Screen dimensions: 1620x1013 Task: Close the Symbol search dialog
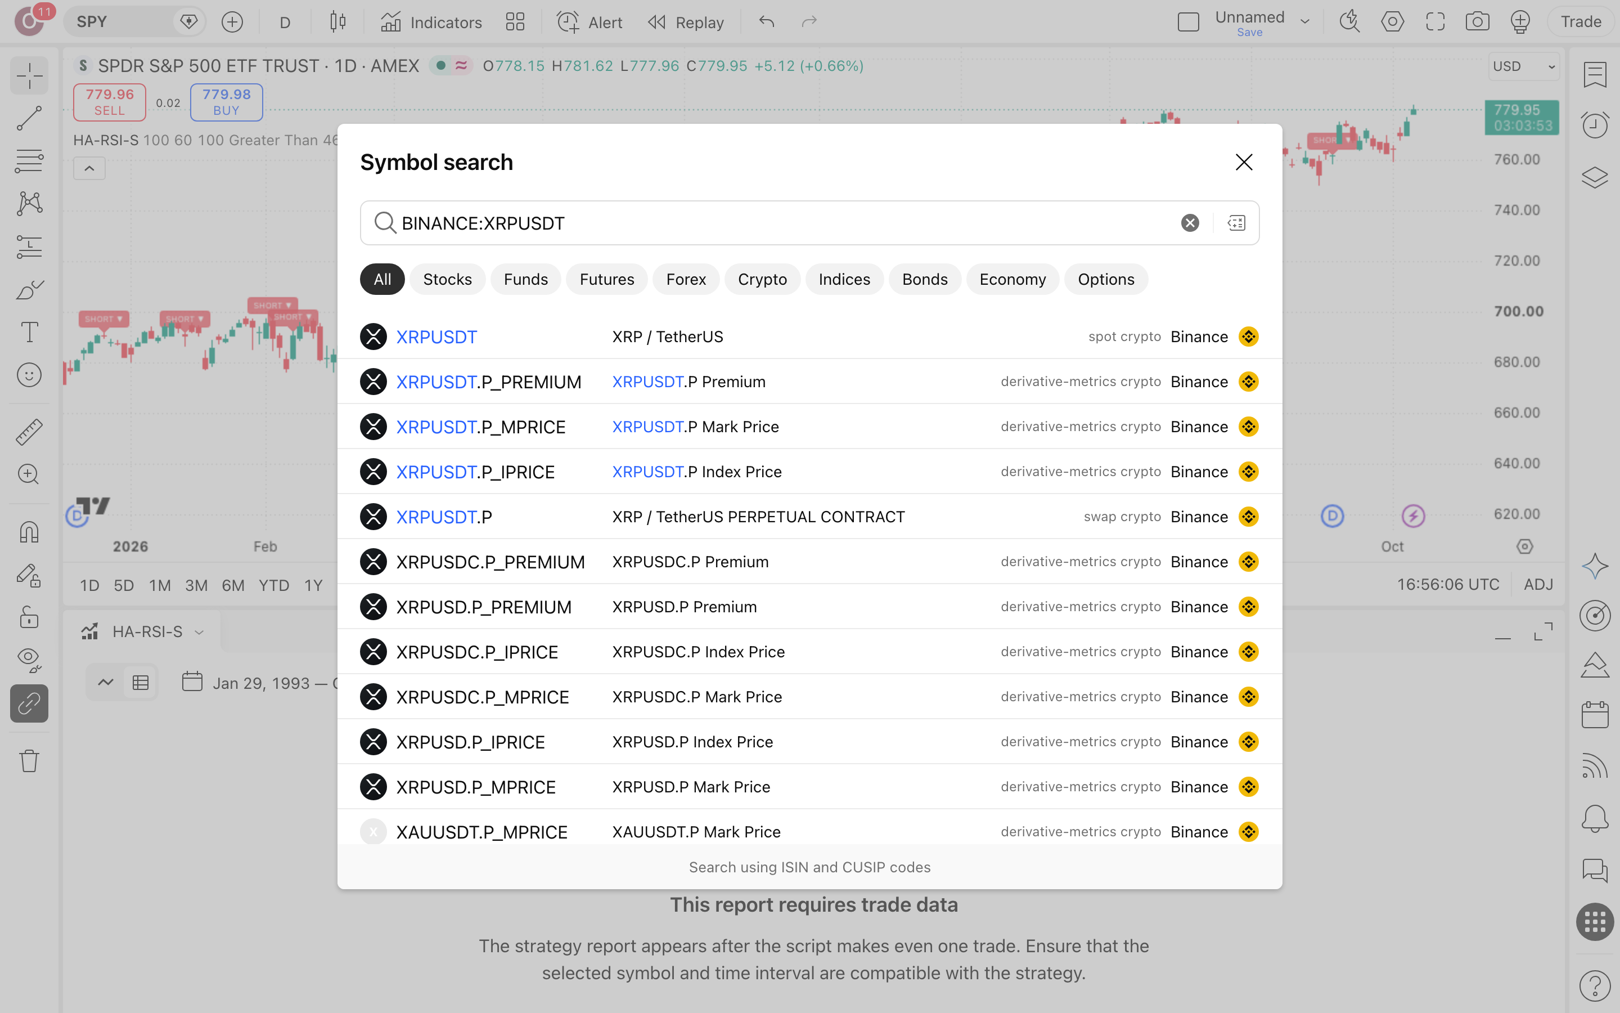pos(1244,162)
